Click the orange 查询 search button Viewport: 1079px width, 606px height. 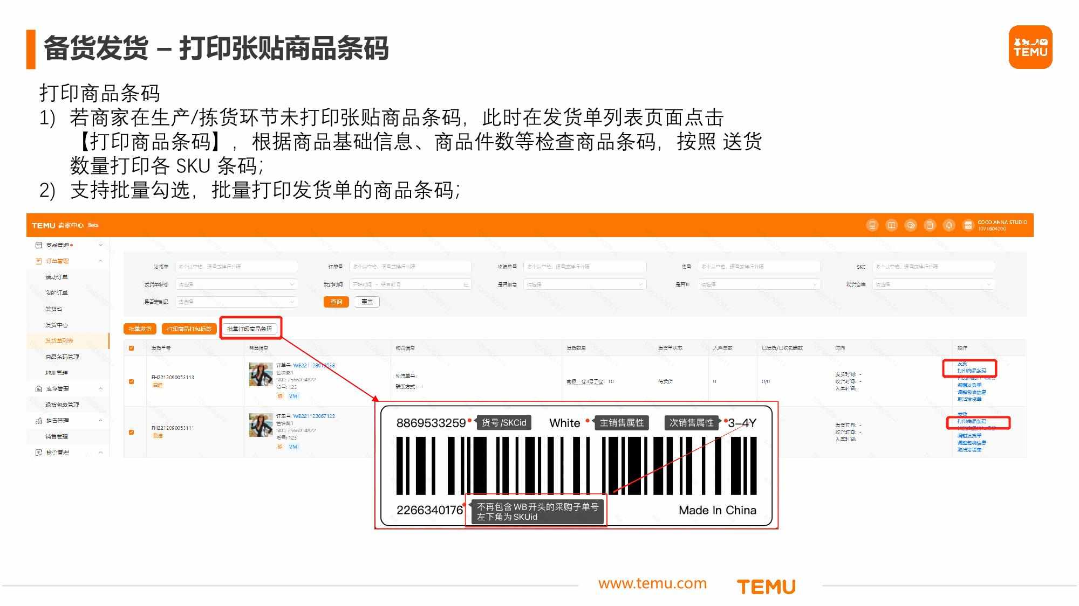click(x=336, y=302)
